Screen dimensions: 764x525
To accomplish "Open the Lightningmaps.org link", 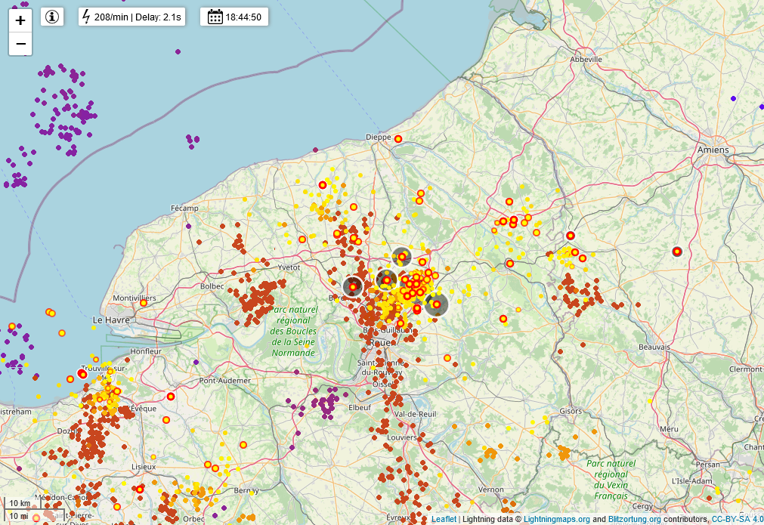I will click(x=556, y=519).
